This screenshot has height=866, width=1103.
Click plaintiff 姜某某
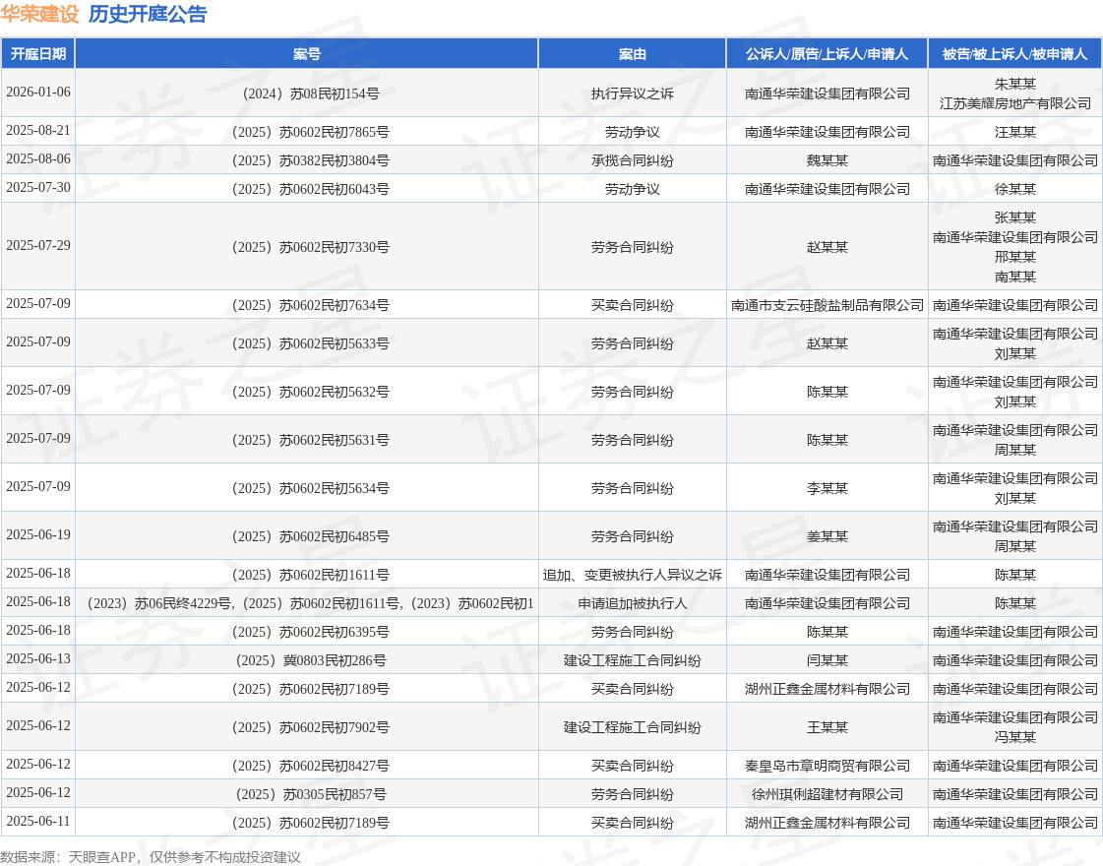pyautogui.click(x=827, y=536)
